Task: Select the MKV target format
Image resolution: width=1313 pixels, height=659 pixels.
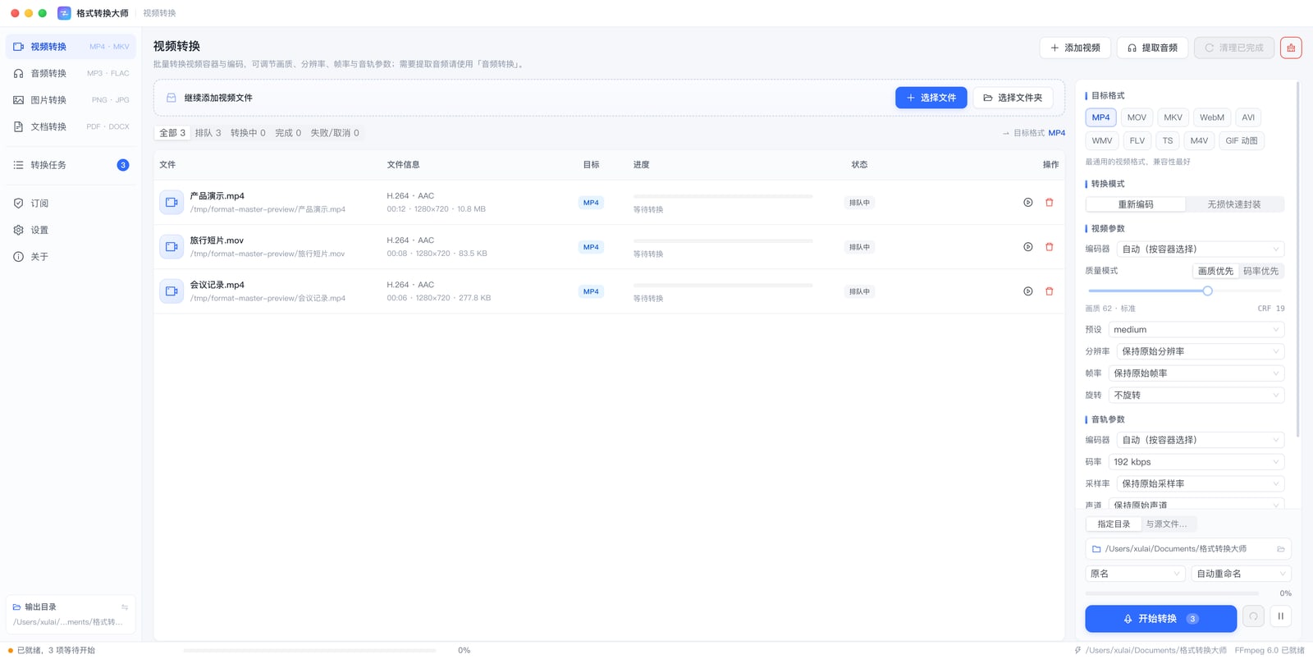Action: click(x=1173, y=117)
